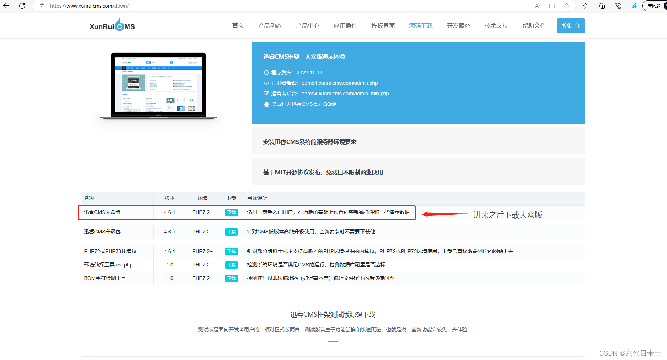Viewport: 667px width, 360px height.
Task: Open 应用插件 menu item
Action: 345,25
